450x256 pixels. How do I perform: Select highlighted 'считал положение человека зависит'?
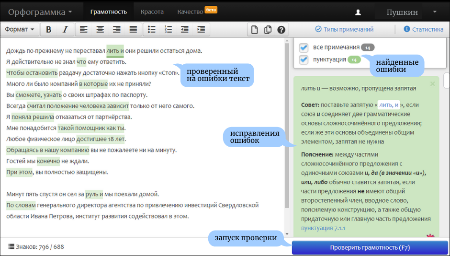click(x=78, y=106)
